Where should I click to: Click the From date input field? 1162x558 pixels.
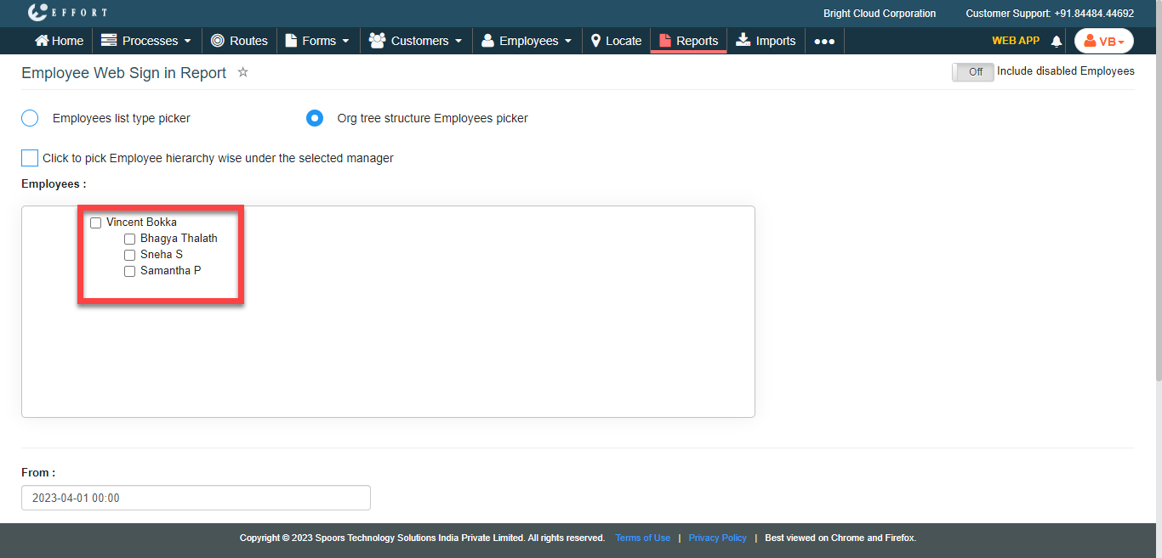(x=196, y=498)
